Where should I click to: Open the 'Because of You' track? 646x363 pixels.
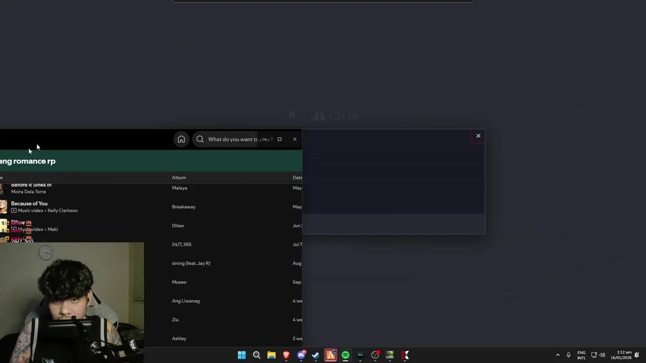[x=29, y=204]
